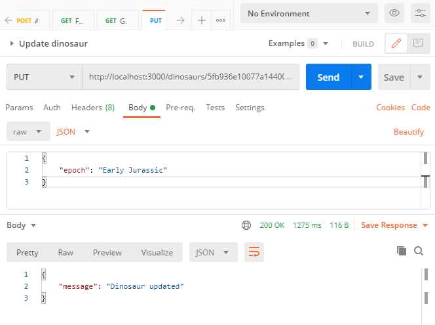Screen dimensions: 435x325
Task: Click the BUILD mode label
Action: pos(363,44)
